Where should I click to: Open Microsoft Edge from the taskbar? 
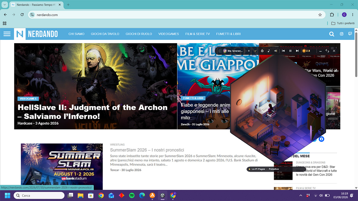coord(142,195)
